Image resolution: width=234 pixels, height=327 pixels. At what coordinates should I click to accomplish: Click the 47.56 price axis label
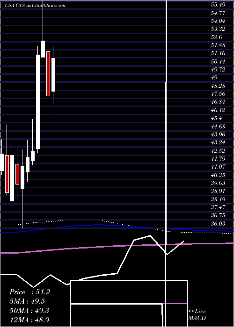pos(218,94)
